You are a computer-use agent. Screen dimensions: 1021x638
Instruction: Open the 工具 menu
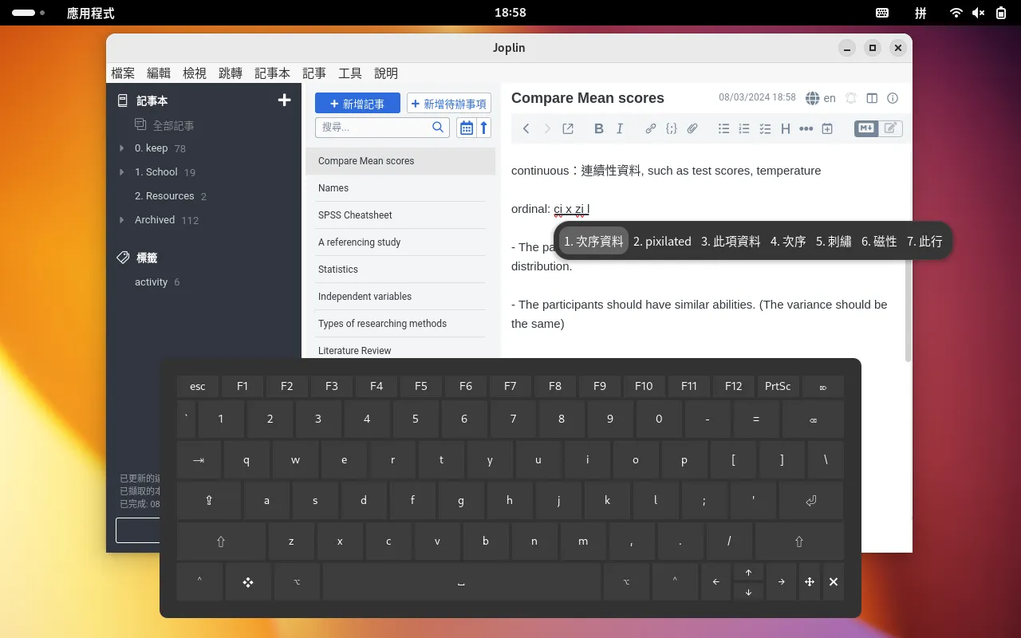click(350, 73)
